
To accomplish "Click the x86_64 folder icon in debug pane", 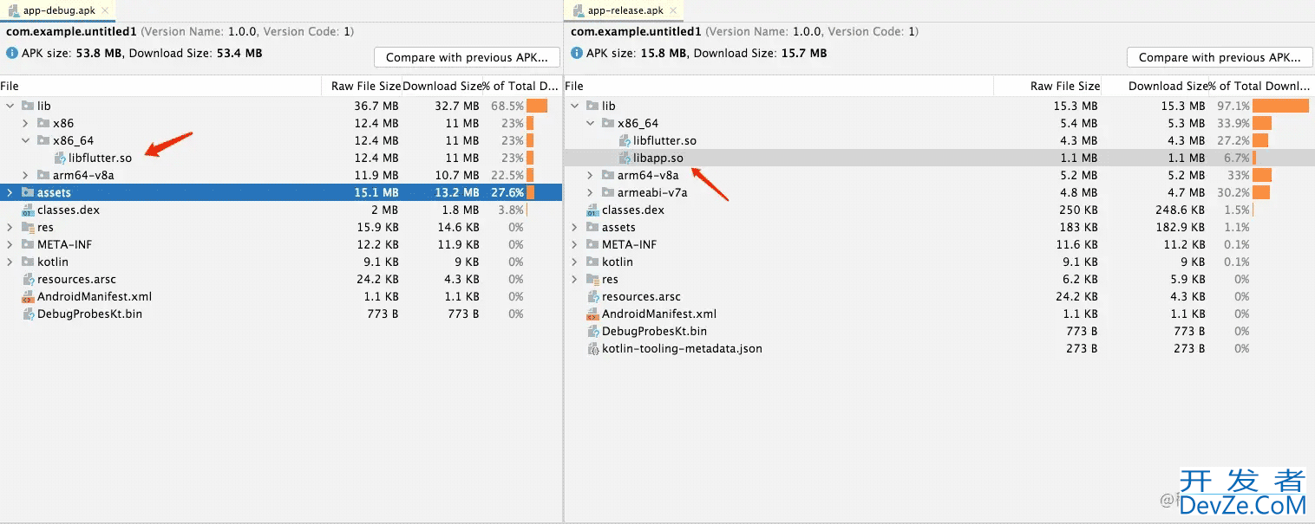I will 43,140.
